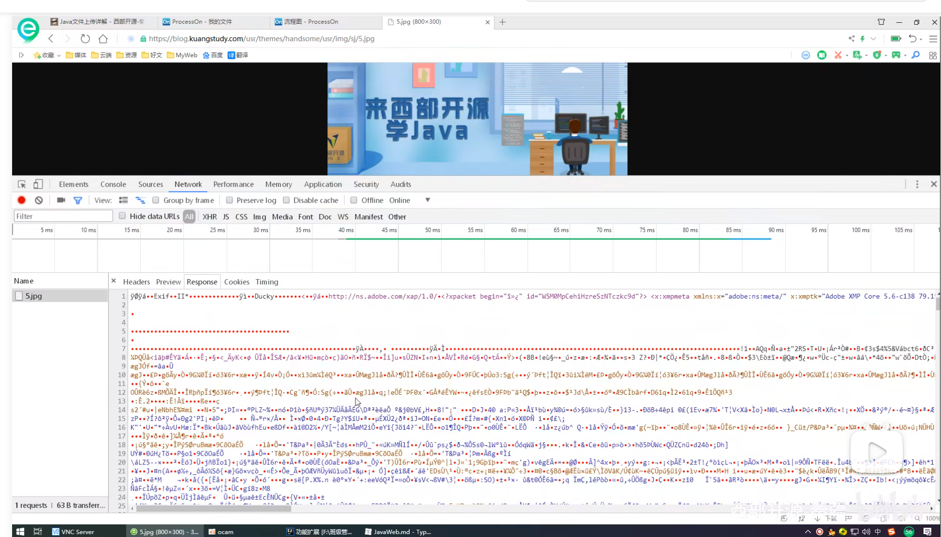The width and height of the screenshot is (941, 537).
Task: Expand the 收藏 bookmarks dropdown arrow
Action: pos(59,56)
